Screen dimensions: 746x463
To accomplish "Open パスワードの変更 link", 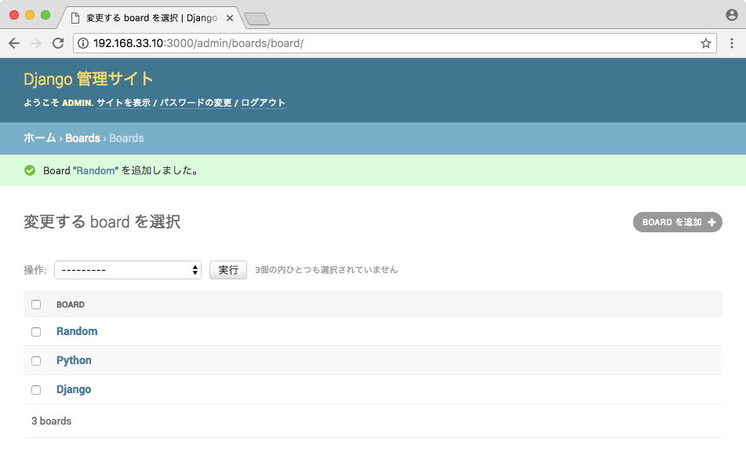I will click(x=195, y=103).
